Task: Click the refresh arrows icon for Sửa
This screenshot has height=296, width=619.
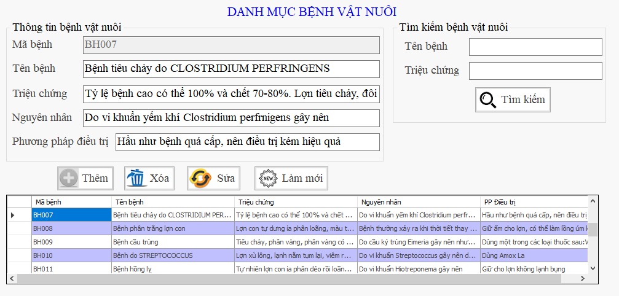Action: click(200, 178)
